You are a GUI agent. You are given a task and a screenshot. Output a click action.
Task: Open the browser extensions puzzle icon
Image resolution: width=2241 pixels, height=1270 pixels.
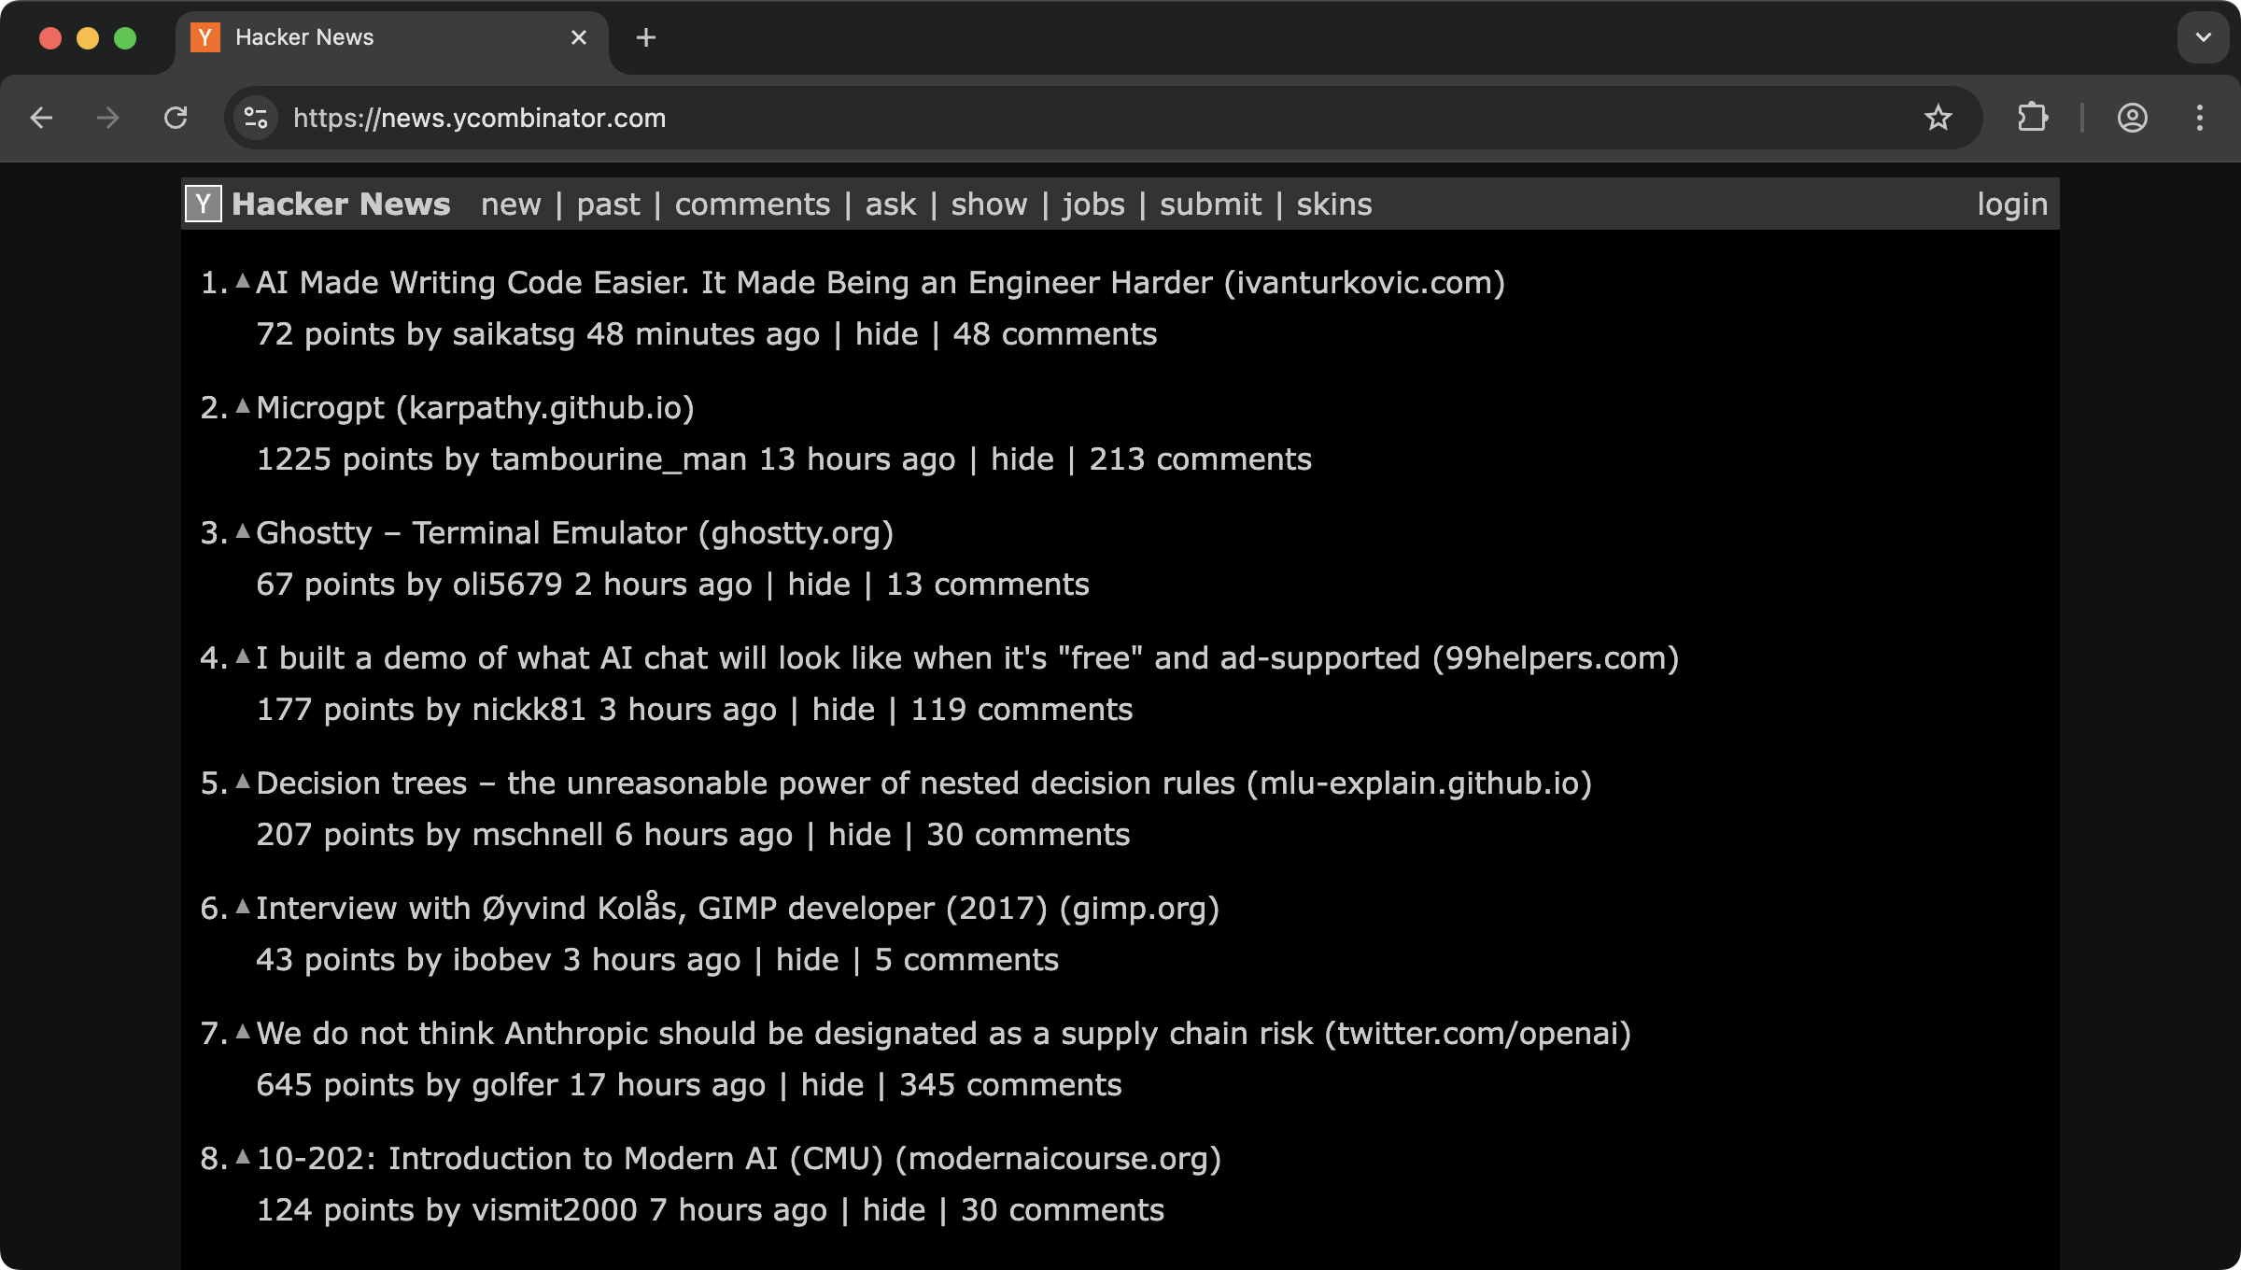click(x=2033, y=118)
